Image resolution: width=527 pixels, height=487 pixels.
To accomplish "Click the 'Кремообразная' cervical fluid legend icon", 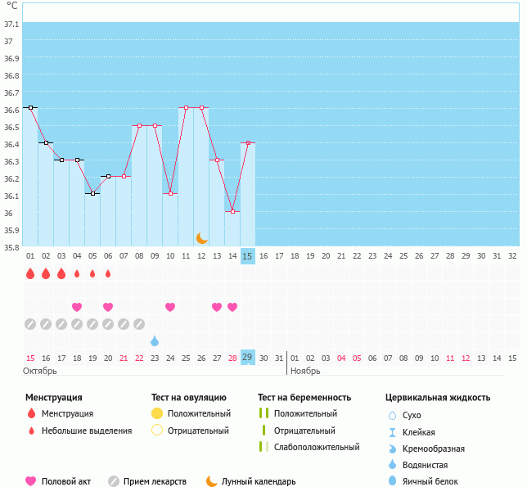I will pos(393,449).
